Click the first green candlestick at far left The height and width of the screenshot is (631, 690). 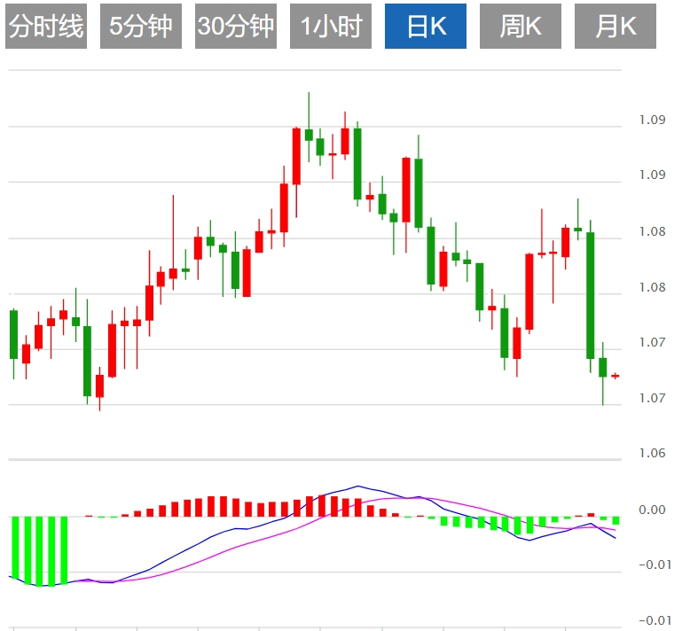[x=13, y=334]
